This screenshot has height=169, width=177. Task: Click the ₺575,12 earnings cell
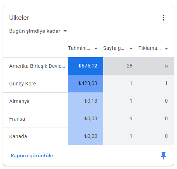pyautogui.click(x=86, y=66)
